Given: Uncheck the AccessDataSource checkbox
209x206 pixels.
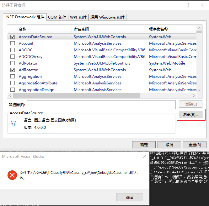Looking at the screenshot, I should [13, 37].
